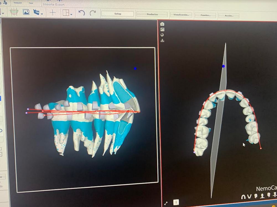Click the white I button at viewport bottom
The image size is (277, 207).
(176, 202)
